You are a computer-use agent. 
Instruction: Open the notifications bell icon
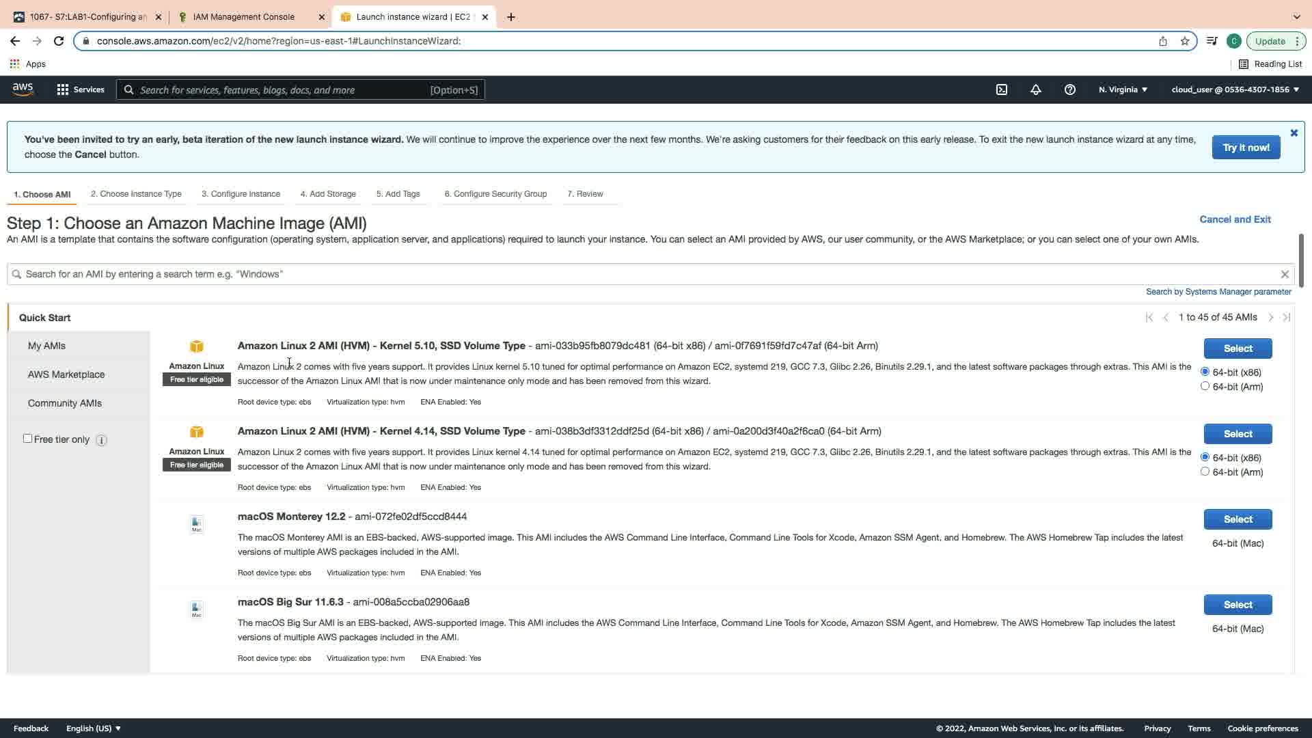pos(1035,90)
